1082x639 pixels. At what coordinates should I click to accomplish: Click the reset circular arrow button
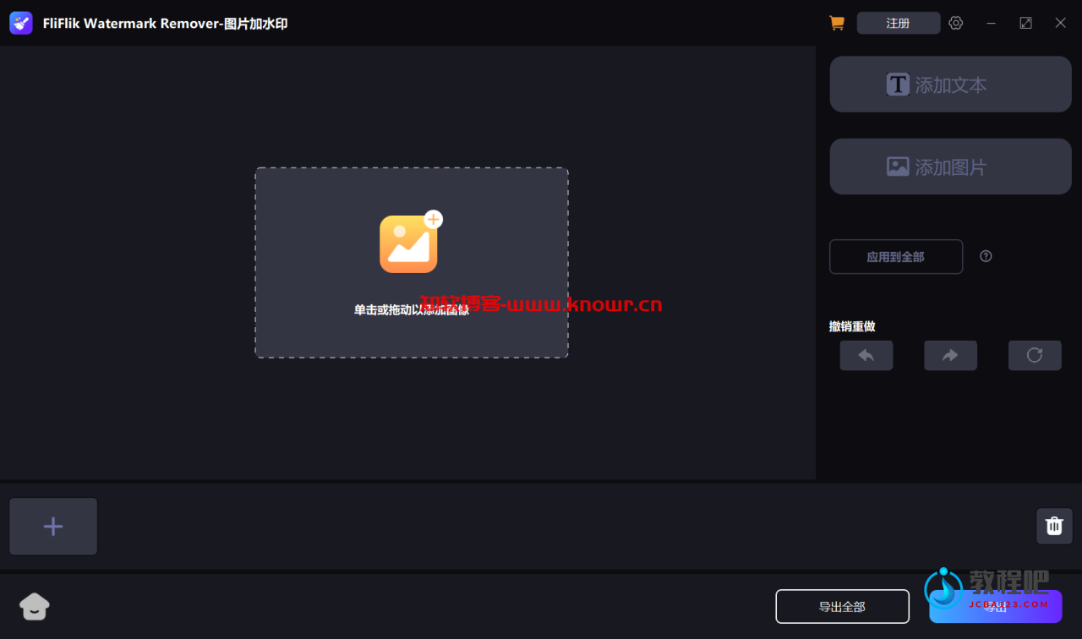pyautogui.click(x=1035, y=356)
